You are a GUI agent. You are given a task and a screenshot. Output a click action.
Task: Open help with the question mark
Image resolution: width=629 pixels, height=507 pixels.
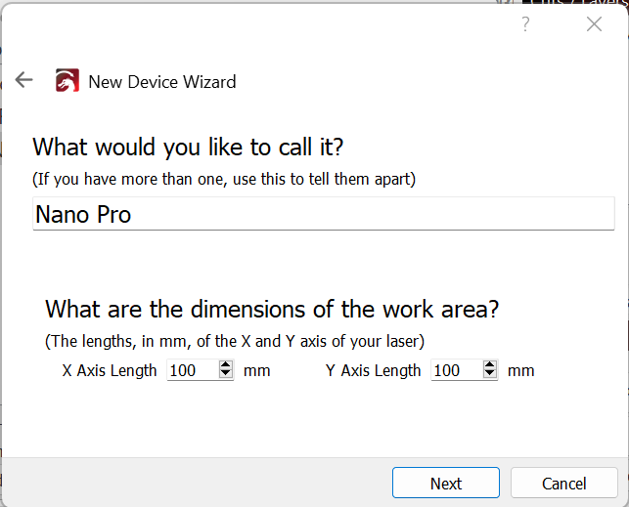(525, 24)
